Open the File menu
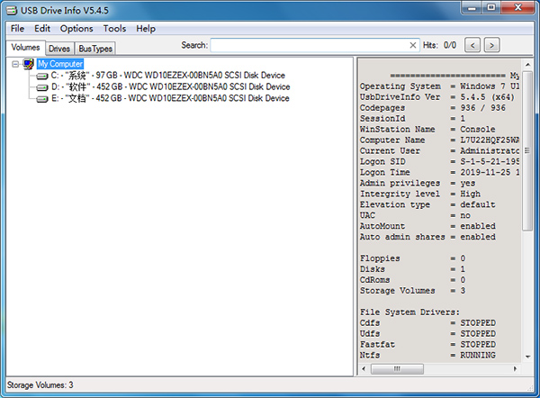Screen dimensions: 540x398 [x=17, y=29]
